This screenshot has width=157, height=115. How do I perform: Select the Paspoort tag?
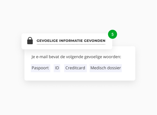[40, 68]
